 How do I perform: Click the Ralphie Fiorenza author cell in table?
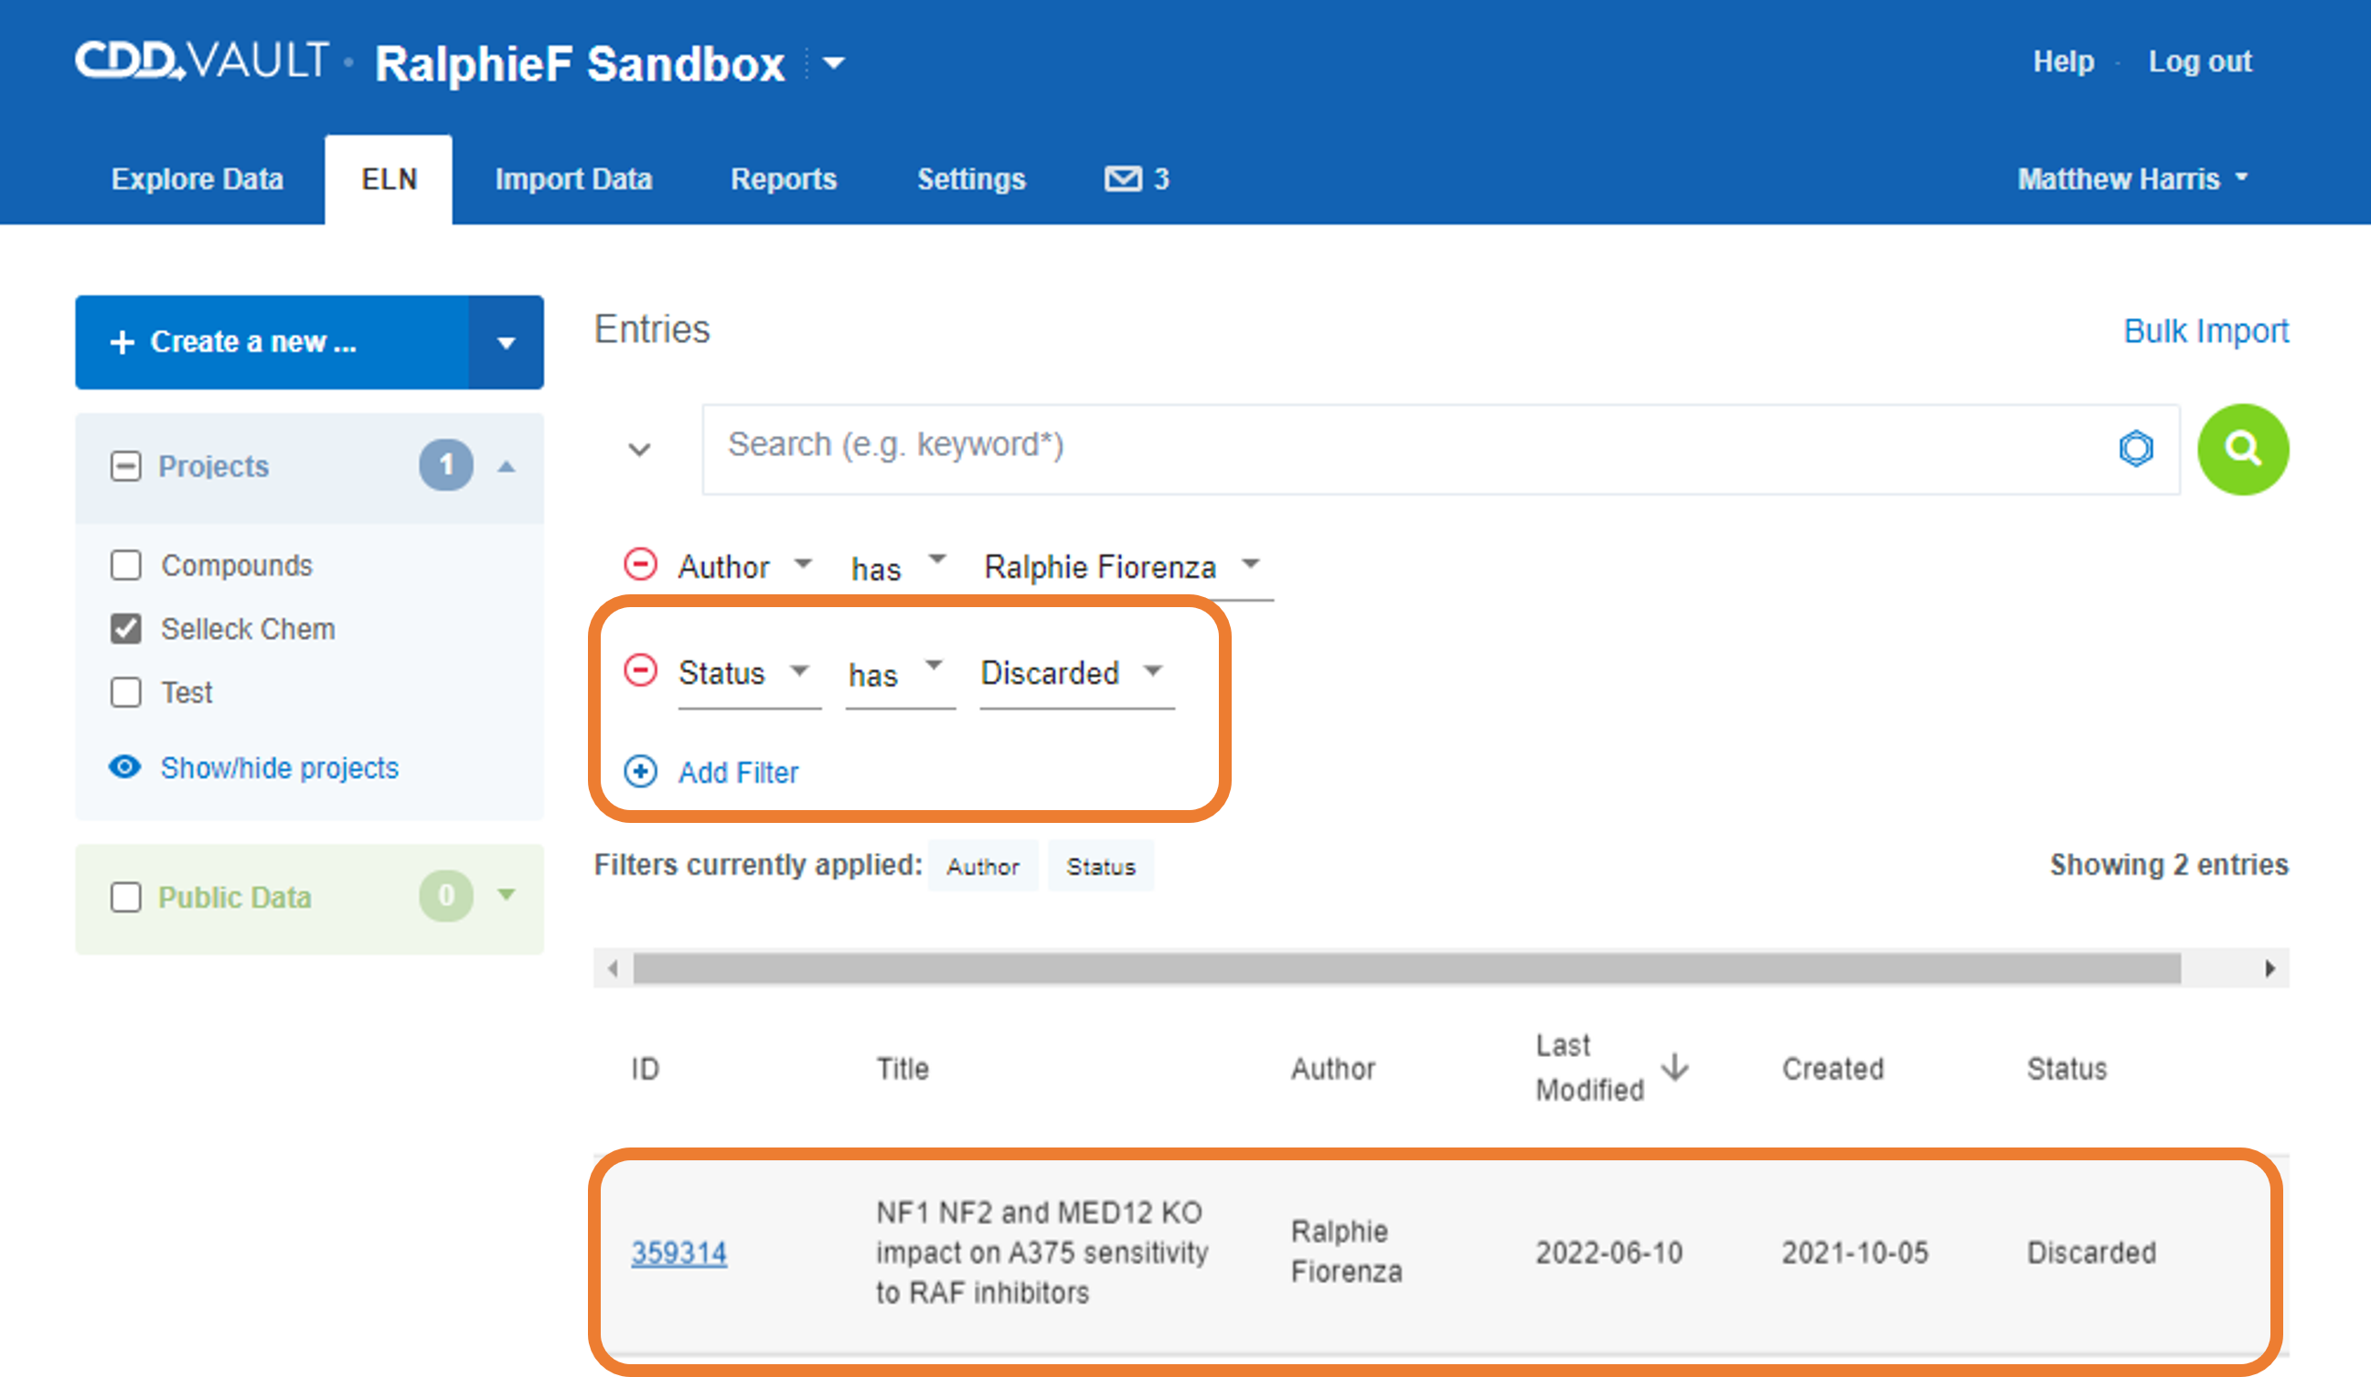[1346, 1252]
